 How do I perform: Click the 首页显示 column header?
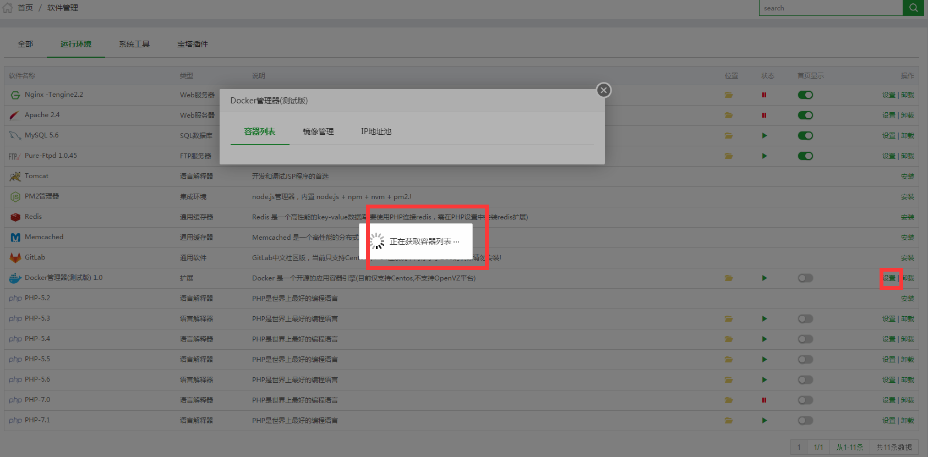(811, 76)
